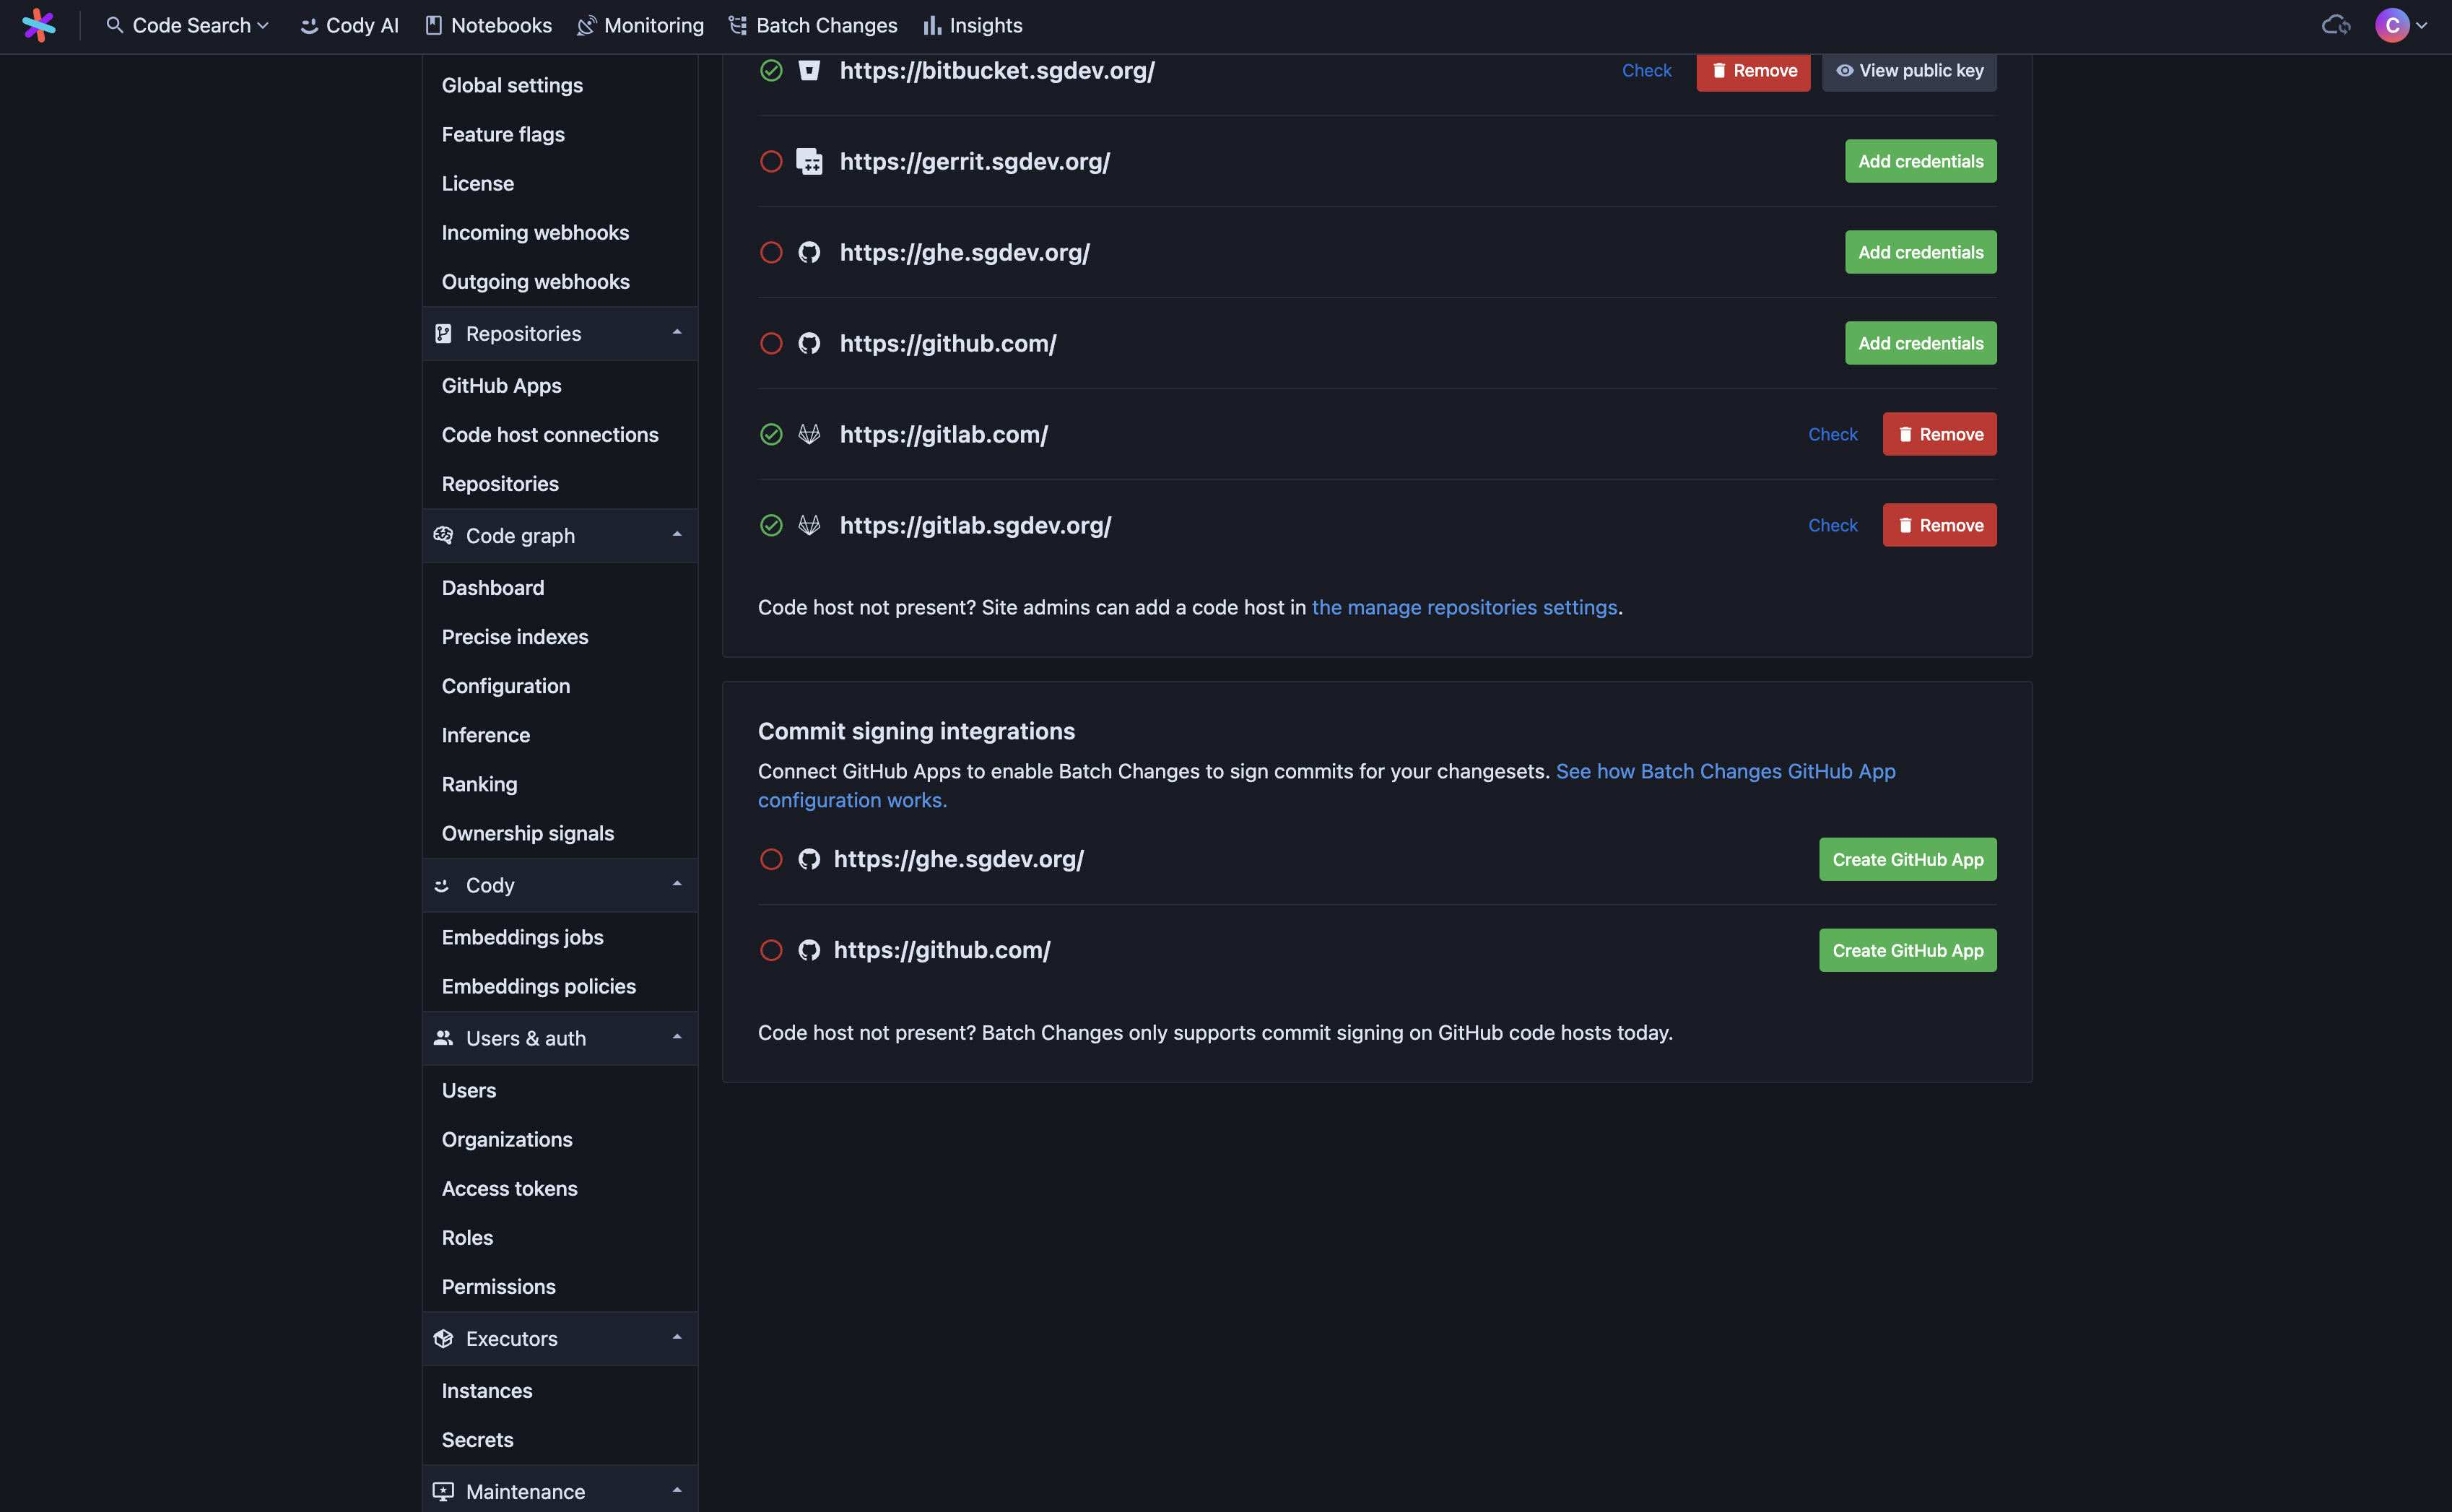Click red status circle for github.com credentials

(771, 343)
